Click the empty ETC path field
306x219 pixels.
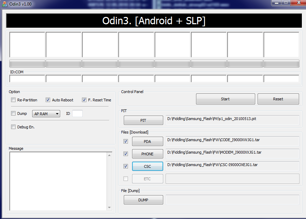click(232, 179)
